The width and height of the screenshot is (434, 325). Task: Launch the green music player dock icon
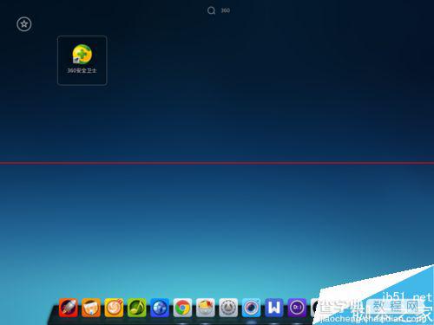click(x=136, y=308)
